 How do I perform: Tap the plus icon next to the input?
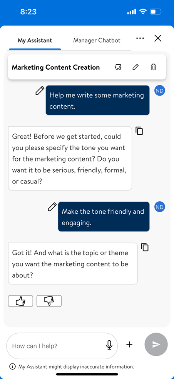129,345
